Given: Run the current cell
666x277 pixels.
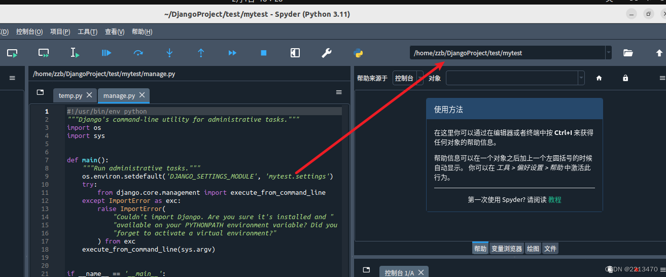Looking at the screenshot, I should coord(12,53).
